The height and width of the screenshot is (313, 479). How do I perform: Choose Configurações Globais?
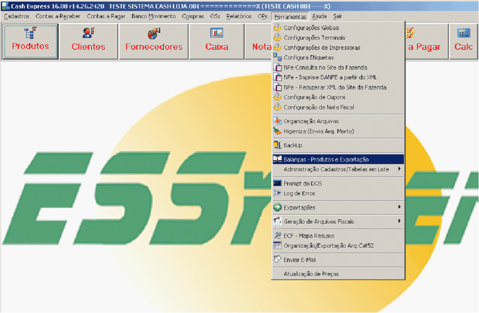[x=311, y=27]
